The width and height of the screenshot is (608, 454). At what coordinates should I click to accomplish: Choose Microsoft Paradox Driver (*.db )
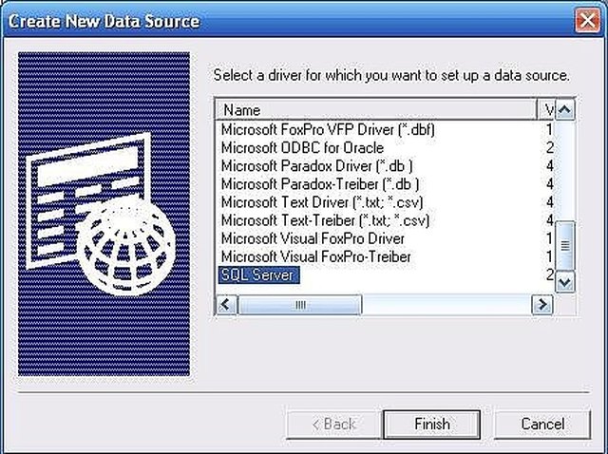(x=316, y=166)
